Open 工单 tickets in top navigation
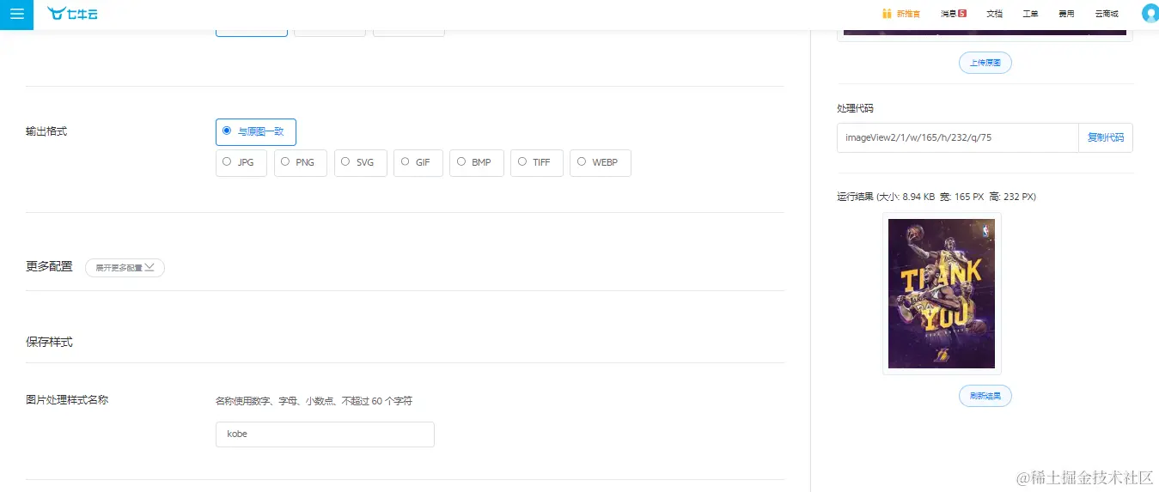The image size is (1159, 492). click(1030, 14)
